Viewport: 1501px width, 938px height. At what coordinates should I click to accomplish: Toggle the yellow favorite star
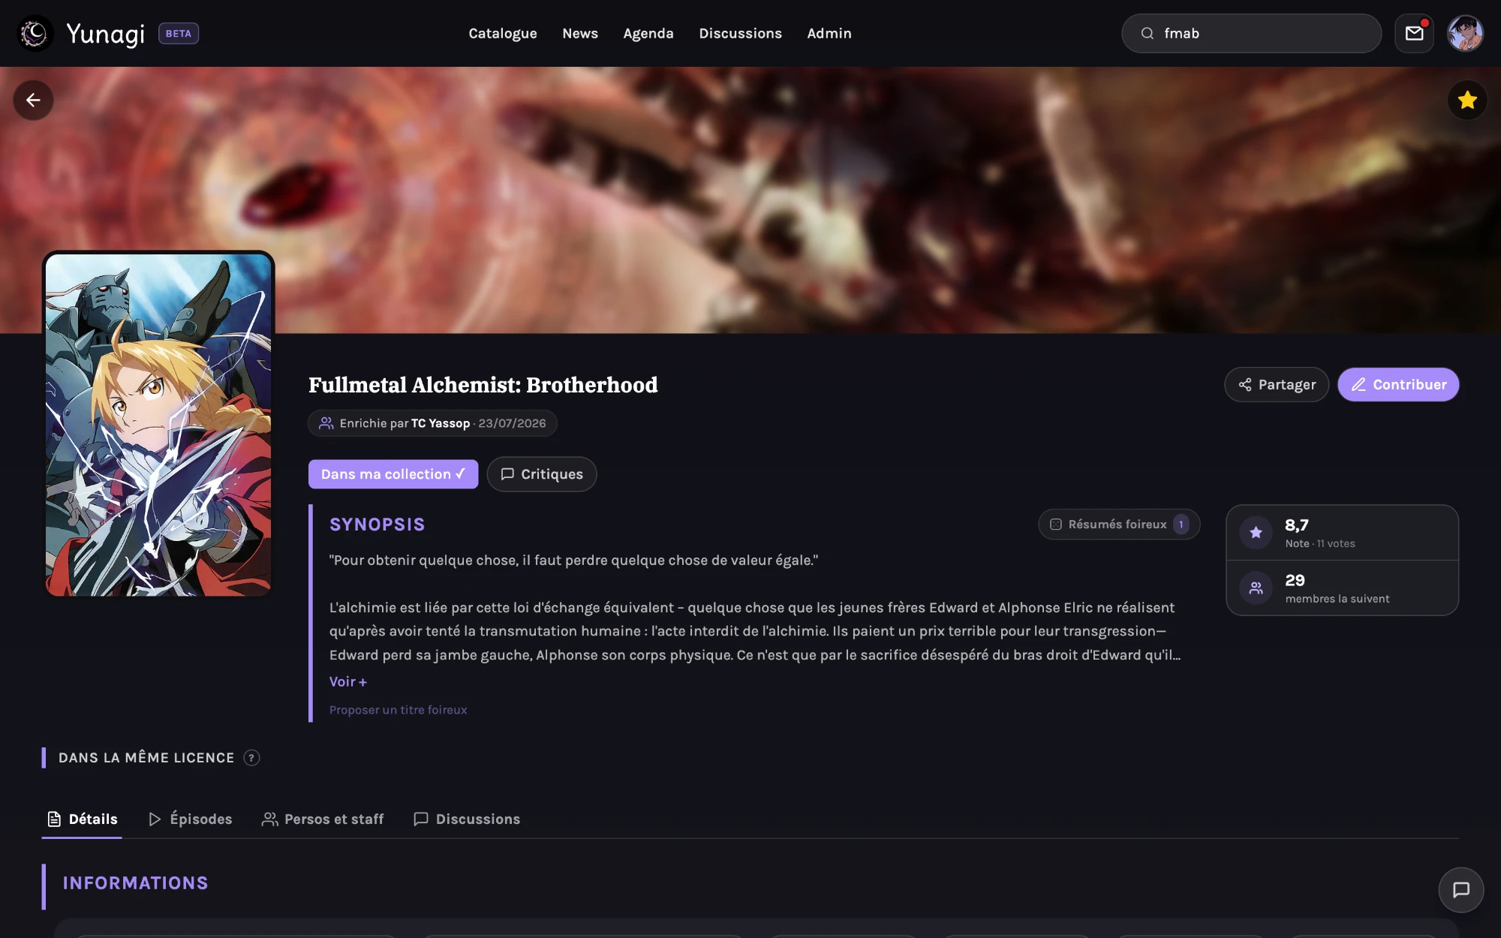(x=1467, y=100)
